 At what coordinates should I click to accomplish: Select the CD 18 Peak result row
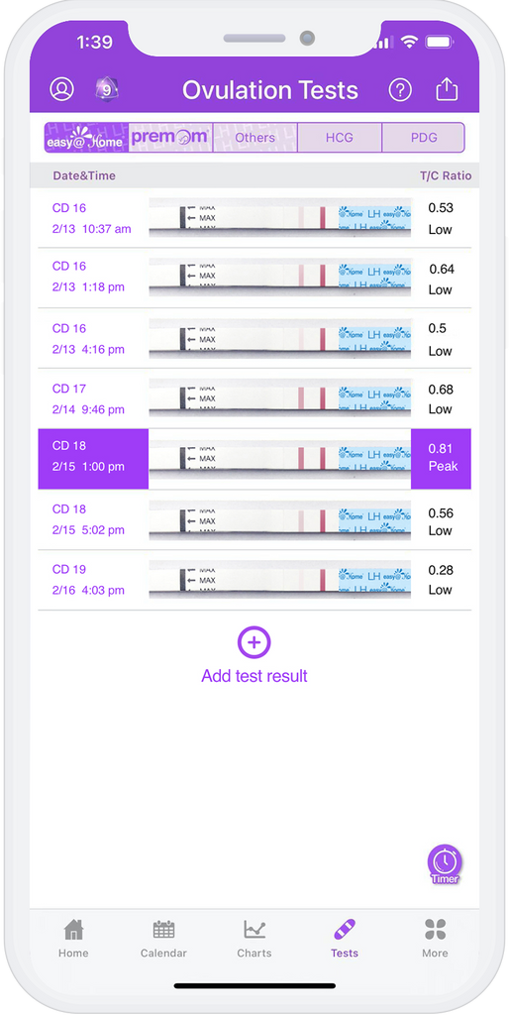pos(254,458)
